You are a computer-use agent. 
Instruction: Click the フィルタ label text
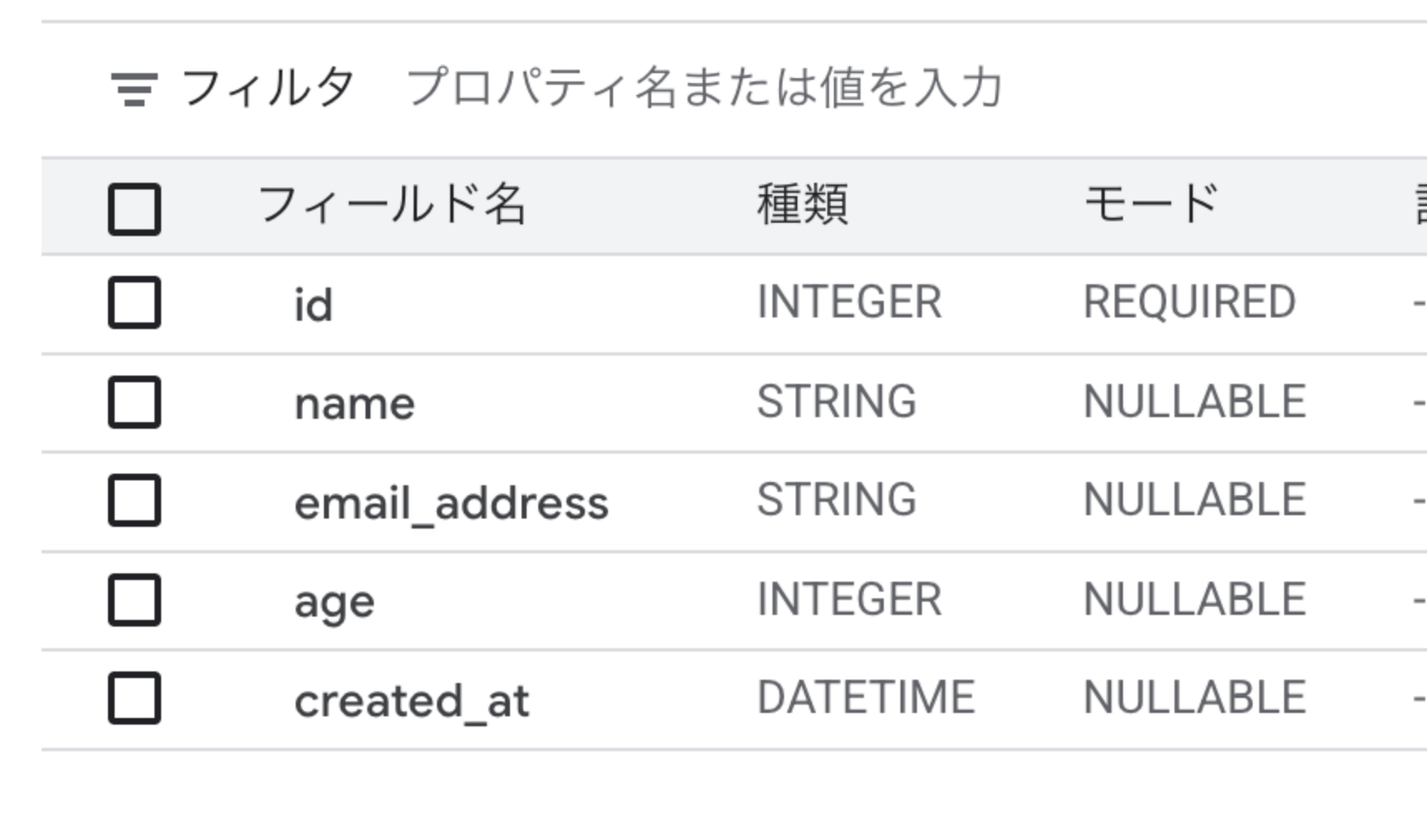pos(267,88)
